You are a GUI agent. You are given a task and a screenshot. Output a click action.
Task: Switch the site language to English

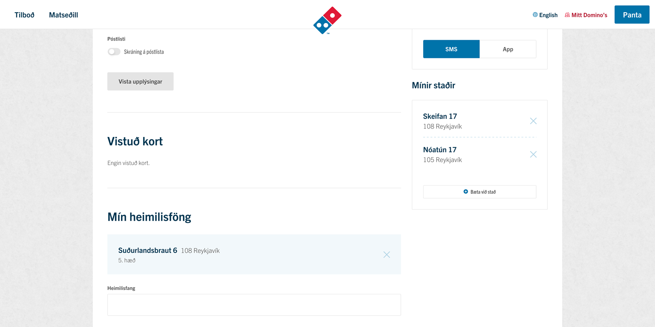[548, 14]
